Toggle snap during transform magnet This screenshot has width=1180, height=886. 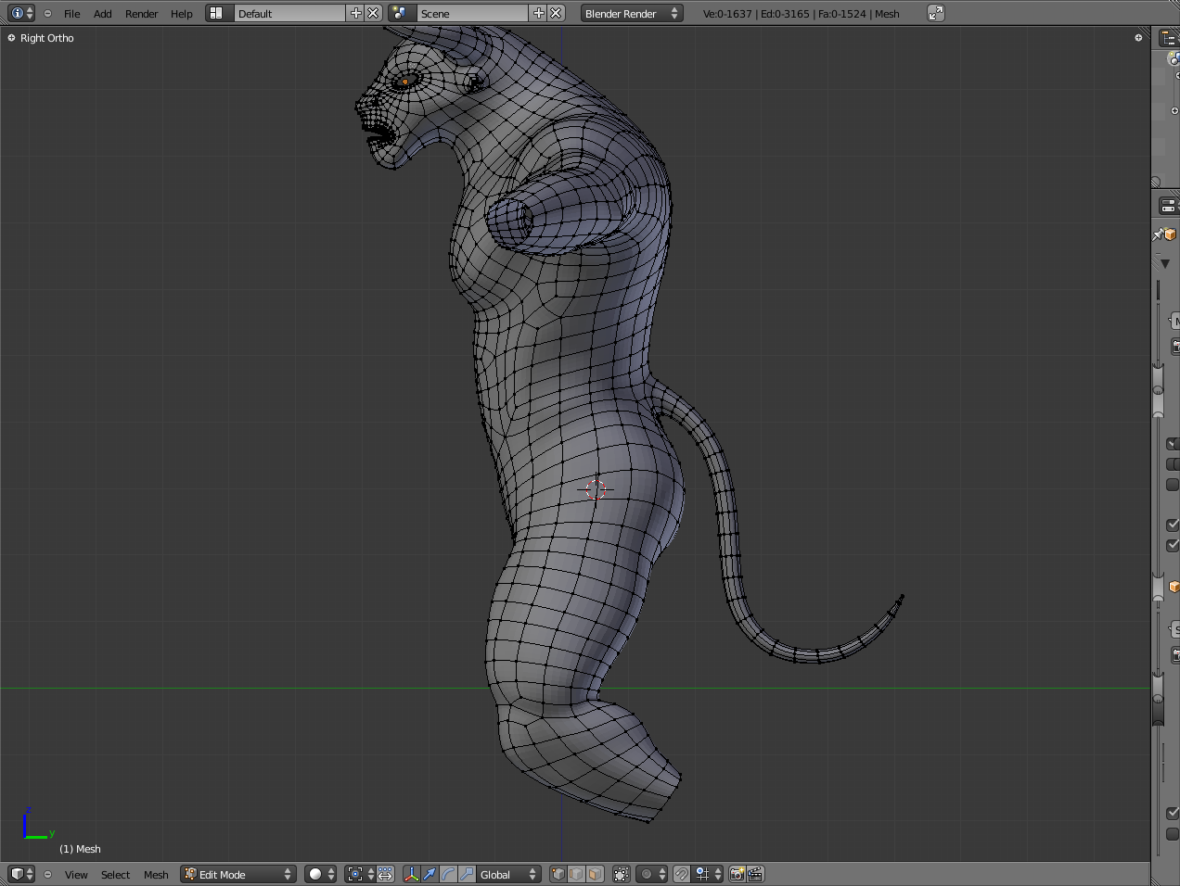pos(682,874)
